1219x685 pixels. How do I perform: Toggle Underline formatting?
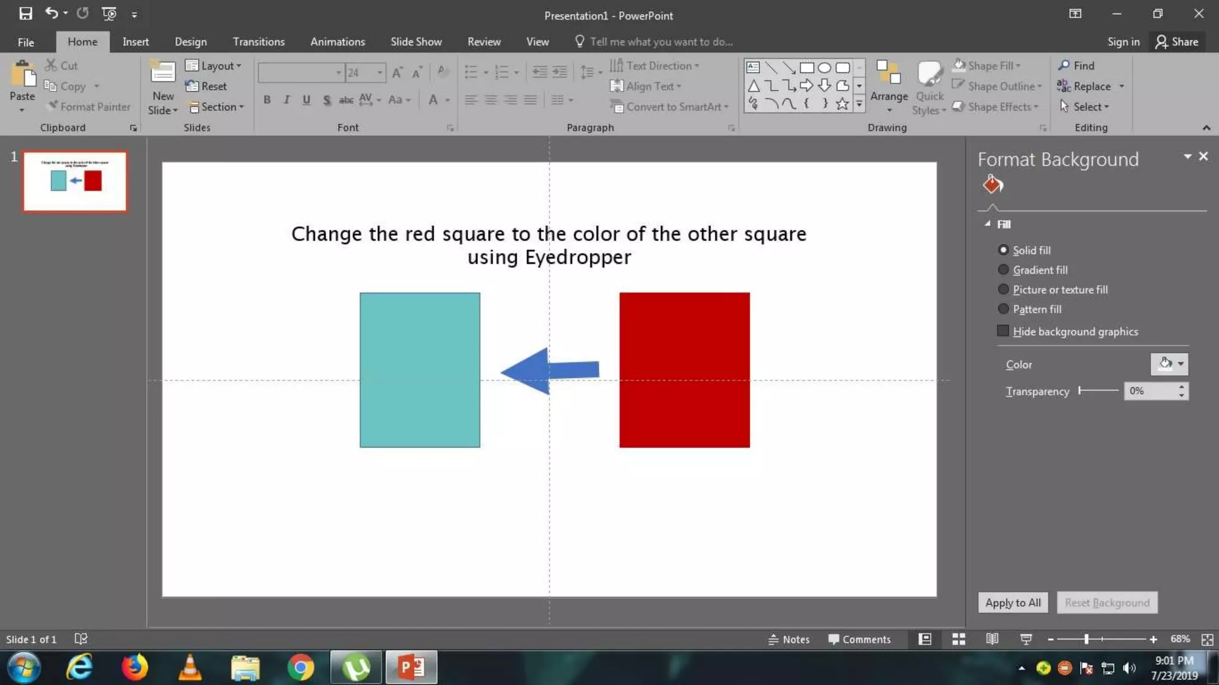[307, 100]
